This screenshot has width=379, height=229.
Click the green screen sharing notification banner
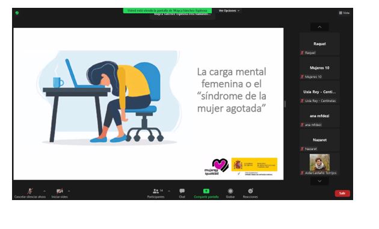point(167,11)
